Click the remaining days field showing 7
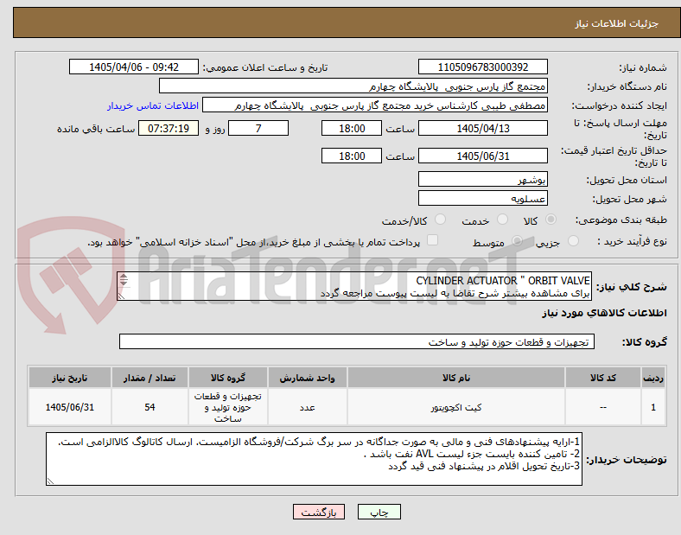 [258, 128]
